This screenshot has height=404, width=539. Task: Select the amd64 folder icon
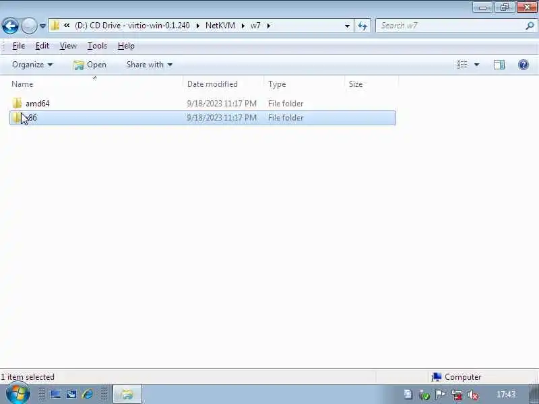[x=17, y=104]
